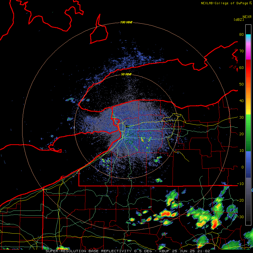The width and height of the screenshot is (253, 253).
Task: Click the gray segment of the color bar
Action: [248, 199]
